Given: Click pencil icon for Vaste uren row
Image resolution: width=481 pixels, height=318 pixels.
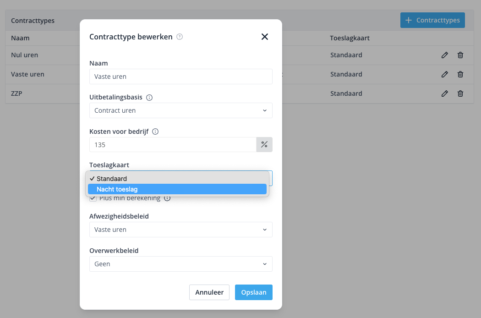Looking at the screenshot, I should coord(444,74).
